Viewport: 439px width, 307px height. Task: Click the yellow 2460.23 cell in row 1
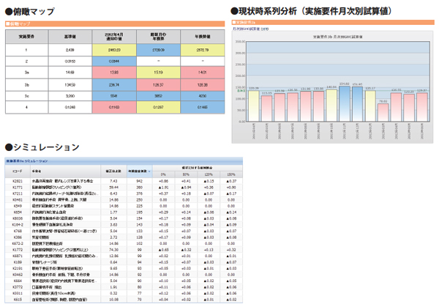click(114, 50)
